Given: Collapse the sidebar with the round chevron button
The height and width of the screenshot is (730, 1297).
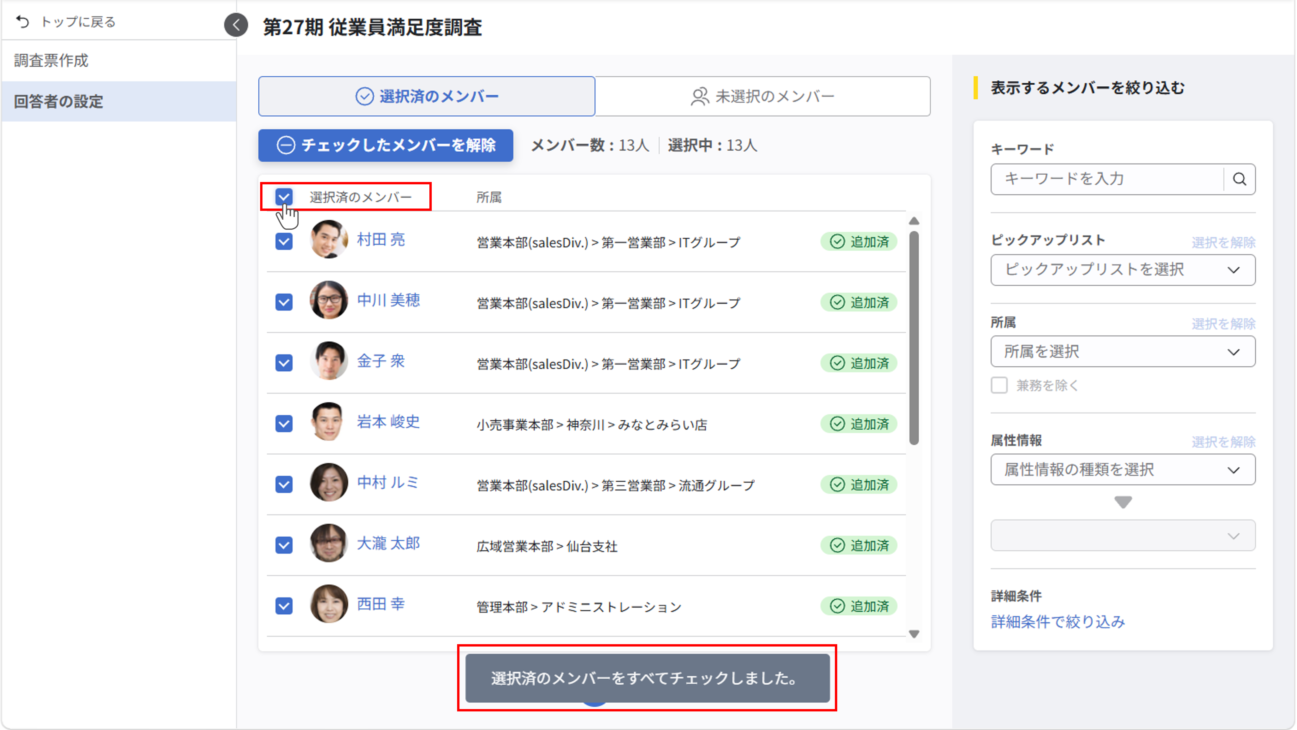Looking at the screenshot, I should [236, 25].
